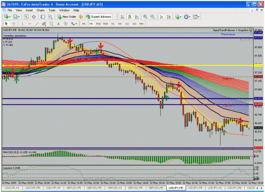Image resolution: width=265 pixels, height=192 pixels.
Task: Switch timeframe to MN
Action: (x=142, y=24)
